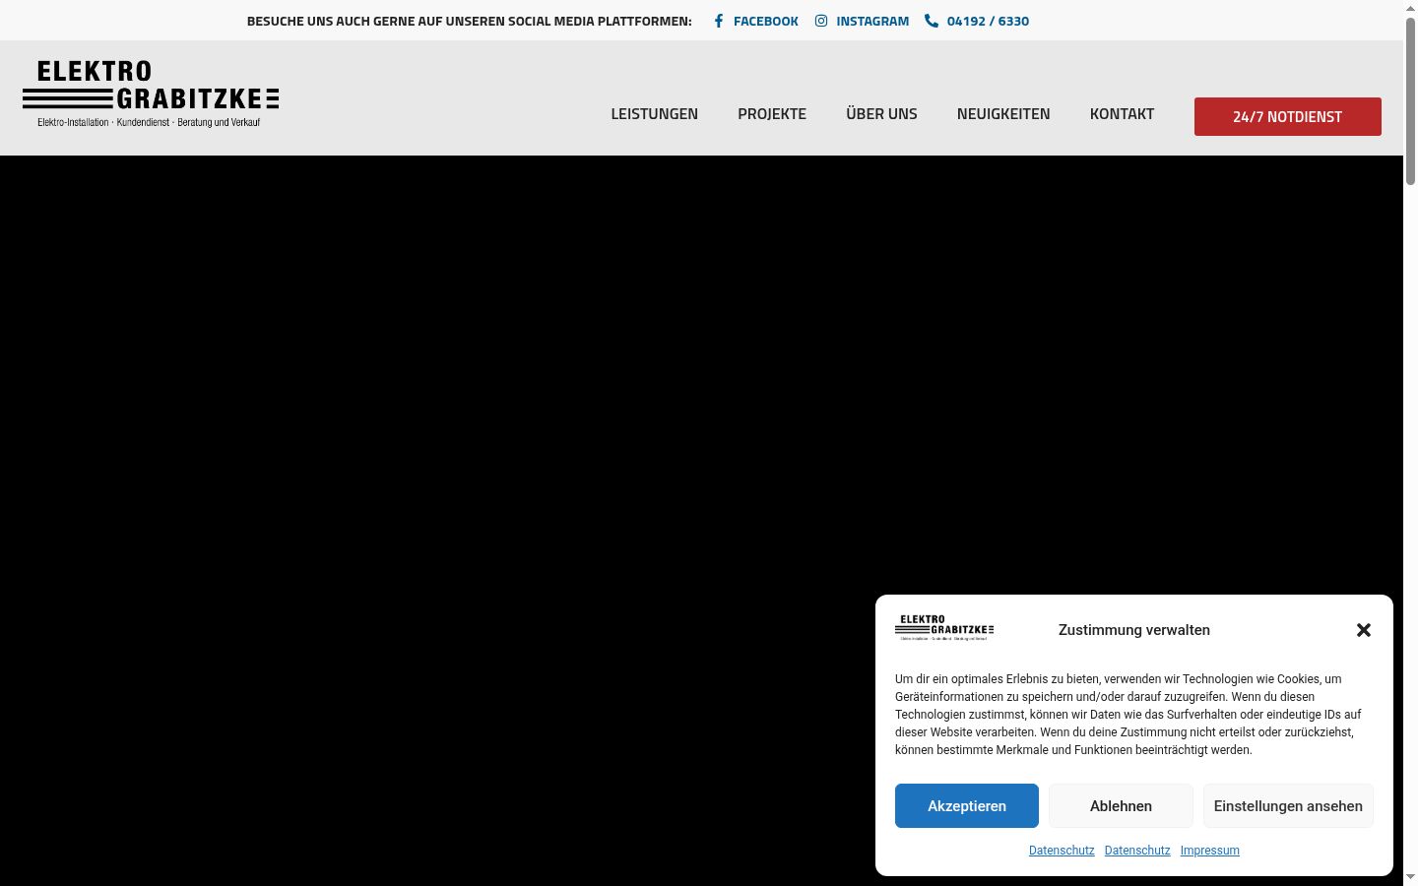
Task: Call via the 04192 / 6330 phone link
Action: 988,21
